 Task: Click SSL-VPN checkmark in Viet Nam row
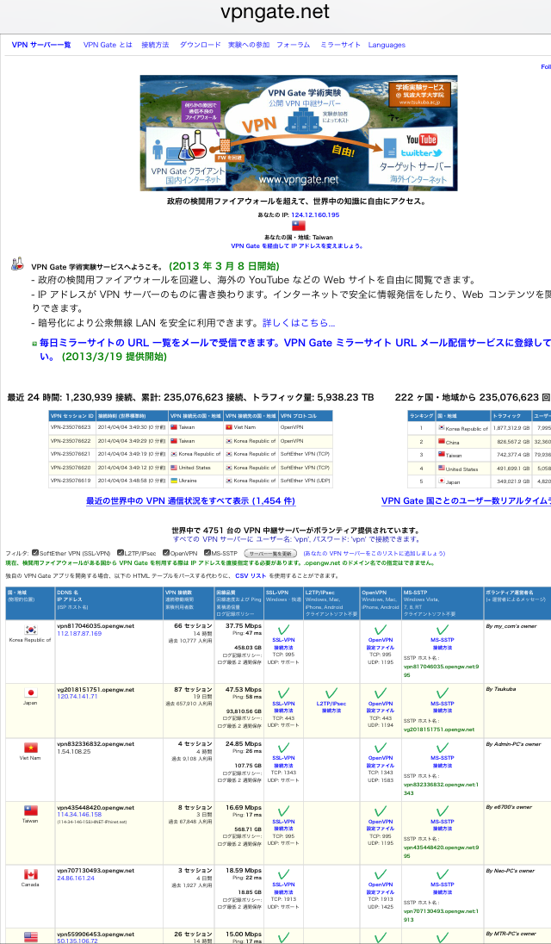283,749
